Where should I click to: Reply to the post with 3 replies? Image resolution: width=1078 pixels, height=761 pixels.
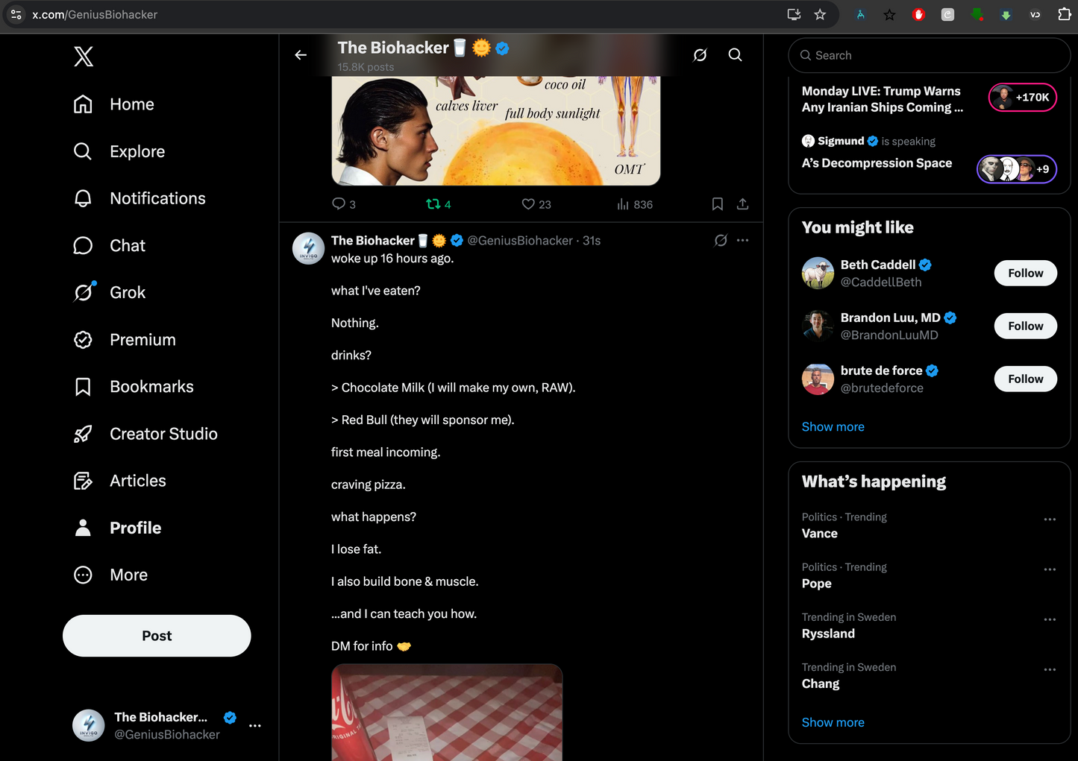pyautogui.click(x=343, y=204)
